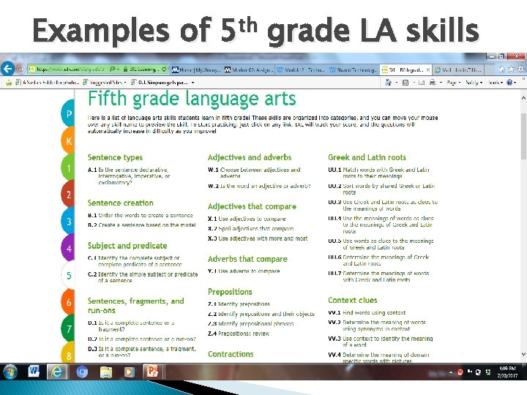Viewport: 527px width, 395px height.
Task: Open the Safety dropdown menu
Action: click(x=474, y=83)
